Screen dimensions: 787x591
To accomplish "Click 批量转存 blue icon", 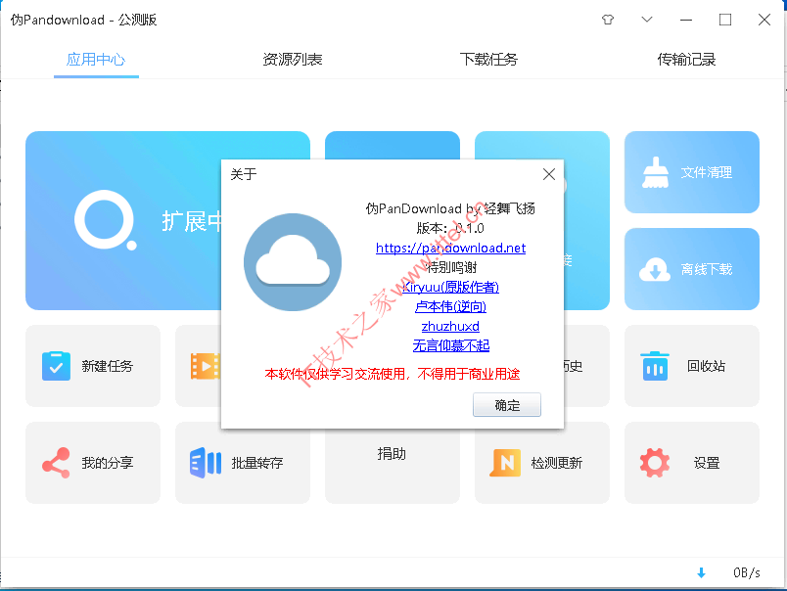I will pos(206,463).
